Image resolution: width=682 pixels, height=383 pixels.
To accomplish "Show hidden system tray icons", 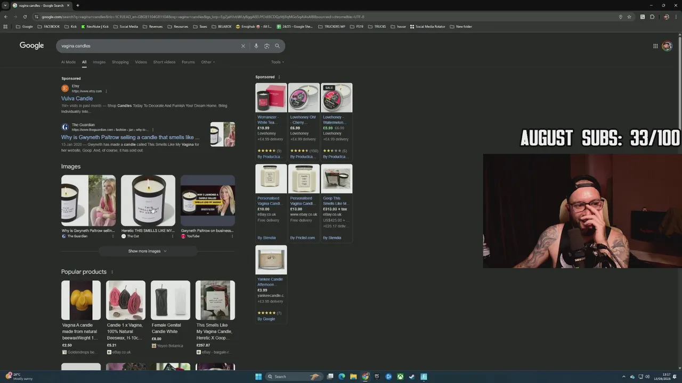I will click(x=623, y=377).
